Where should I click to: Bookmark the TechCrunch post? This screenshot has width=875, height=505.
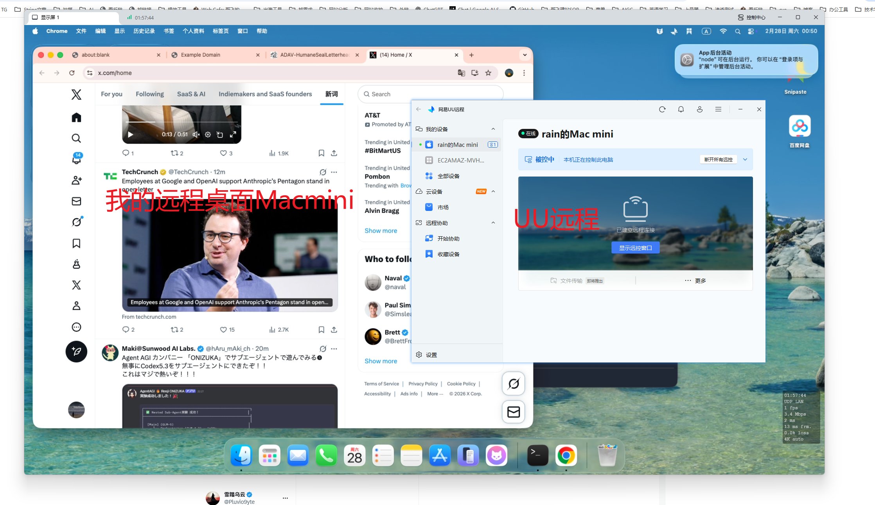321,330
